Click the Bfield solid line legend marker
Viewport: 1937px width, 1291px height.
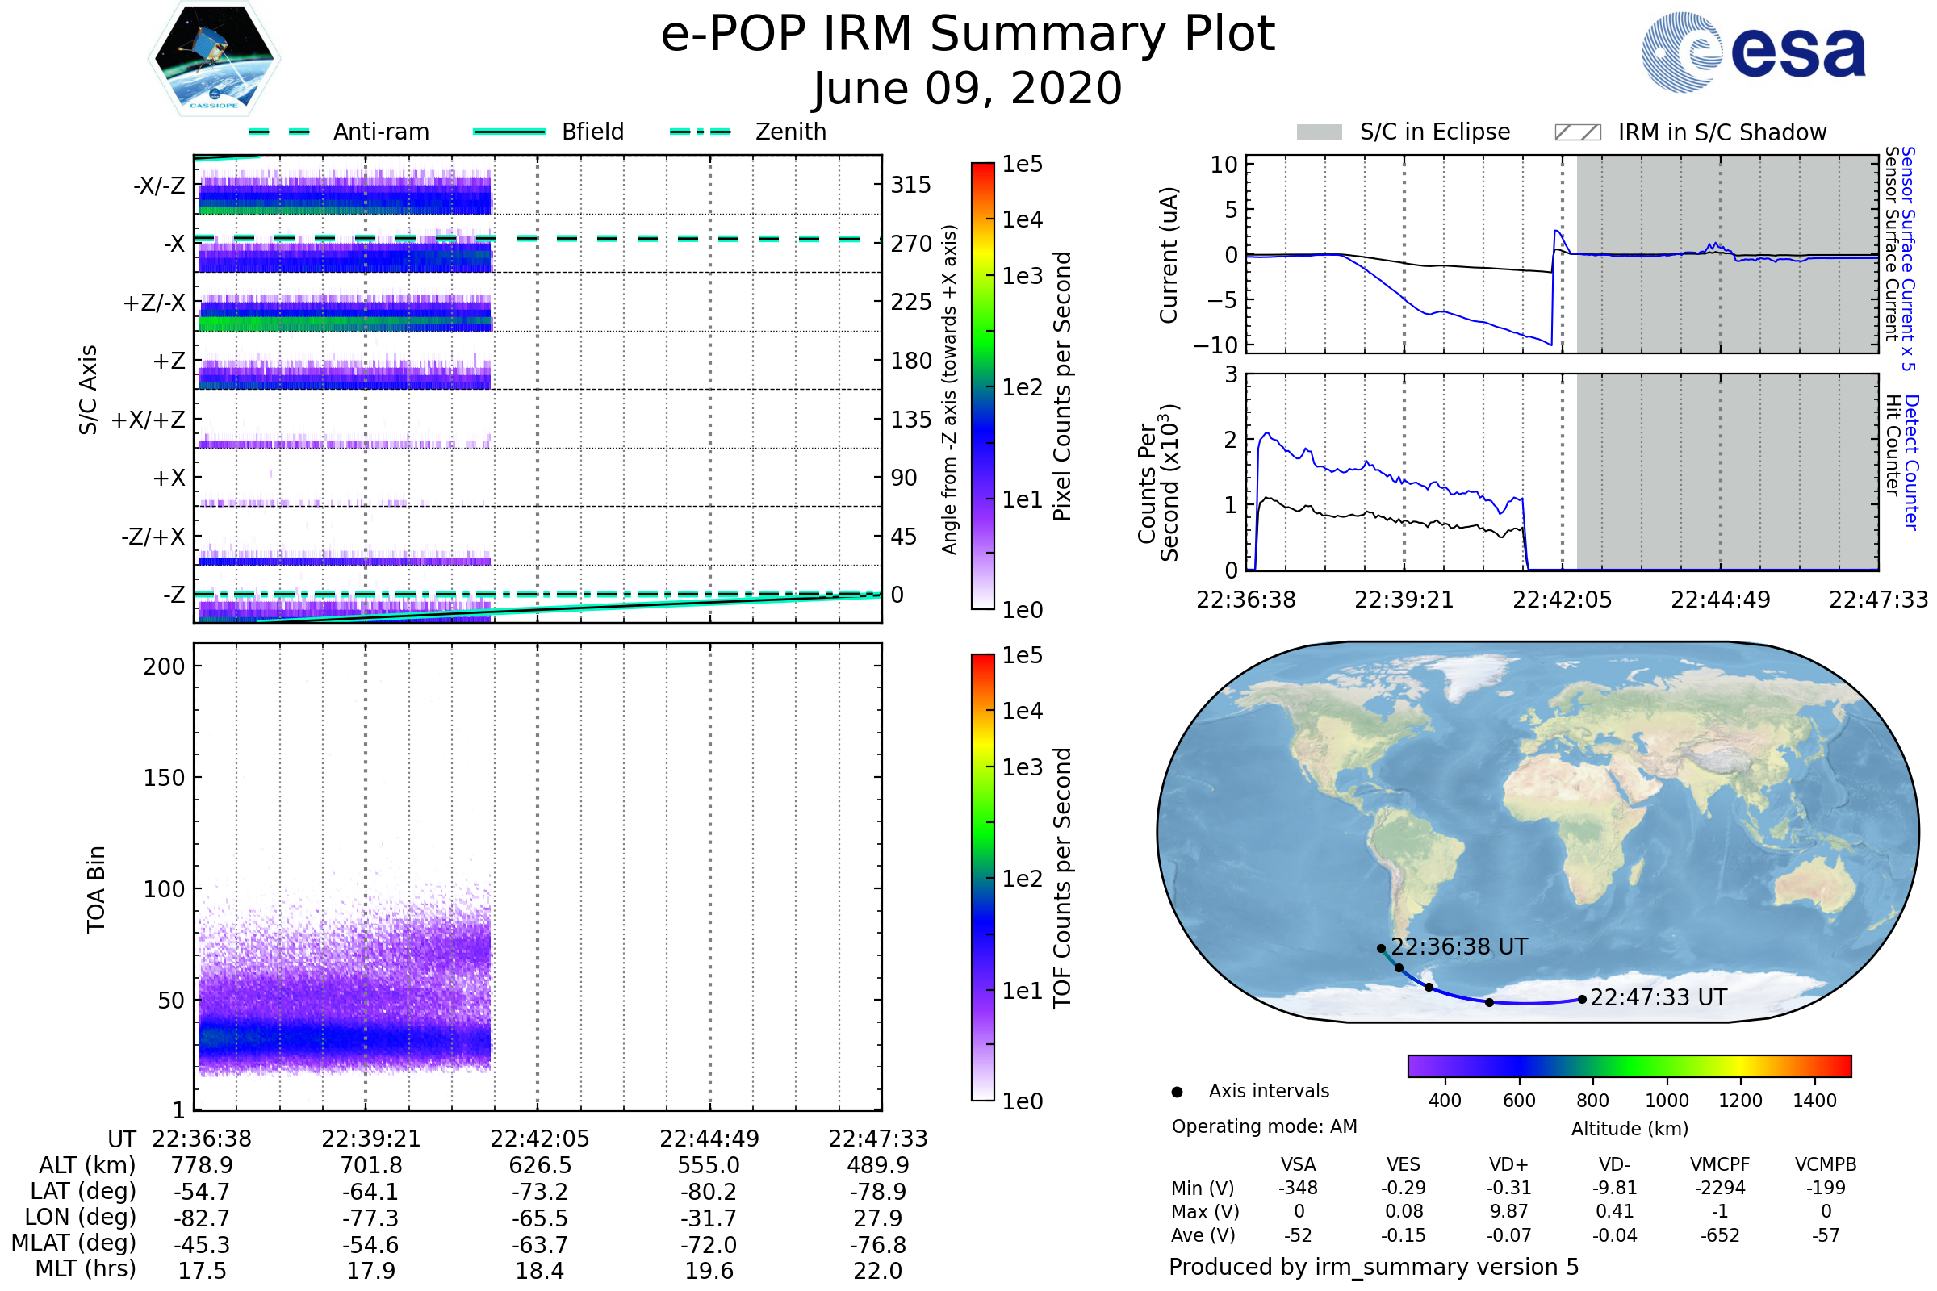point(509,132)
